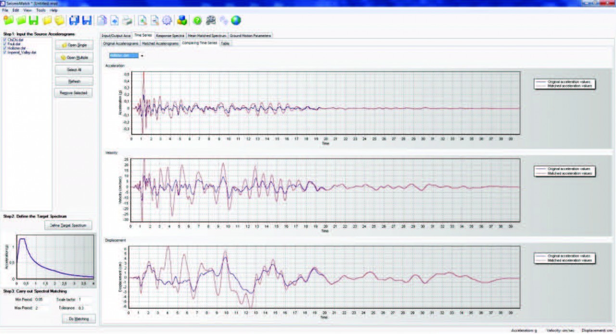Click the target spectrum preview chart
Viewport: 616px width, 334px height.
(48, 260)
